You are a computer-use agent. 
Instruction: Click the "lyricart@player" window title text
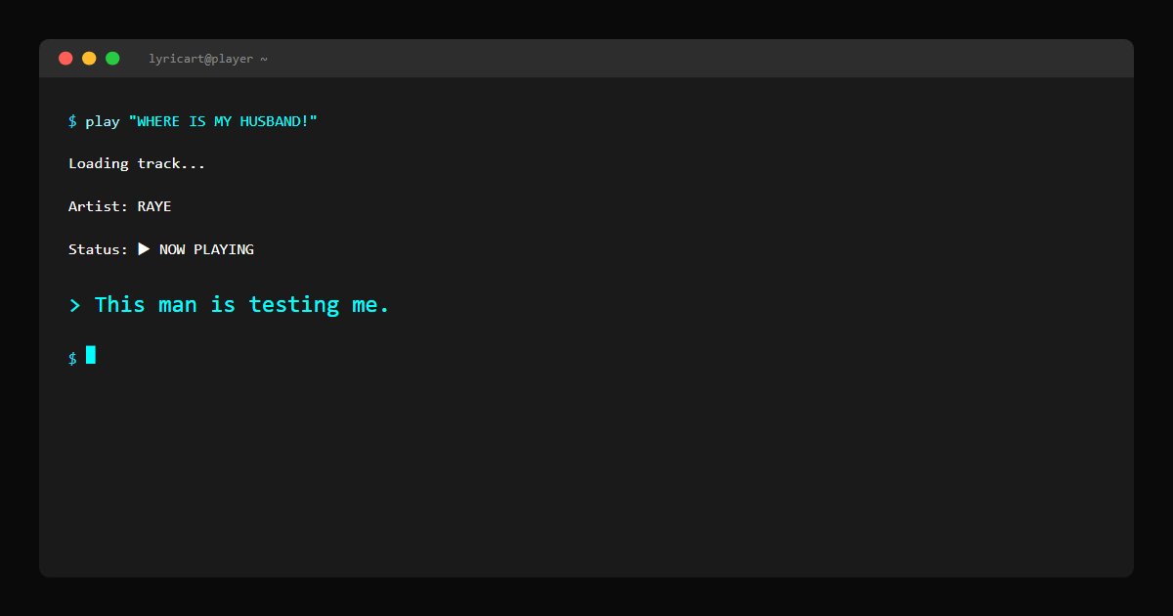click(x=201, y=59)
